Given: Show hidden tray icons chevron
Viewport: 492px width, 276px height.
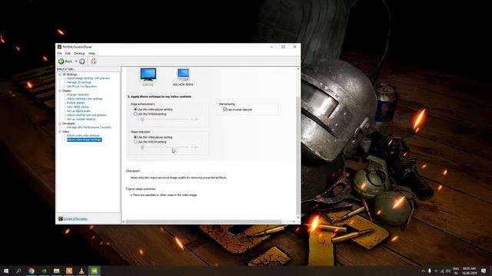Looking at the screenshot, I should (x=424, y=271).
